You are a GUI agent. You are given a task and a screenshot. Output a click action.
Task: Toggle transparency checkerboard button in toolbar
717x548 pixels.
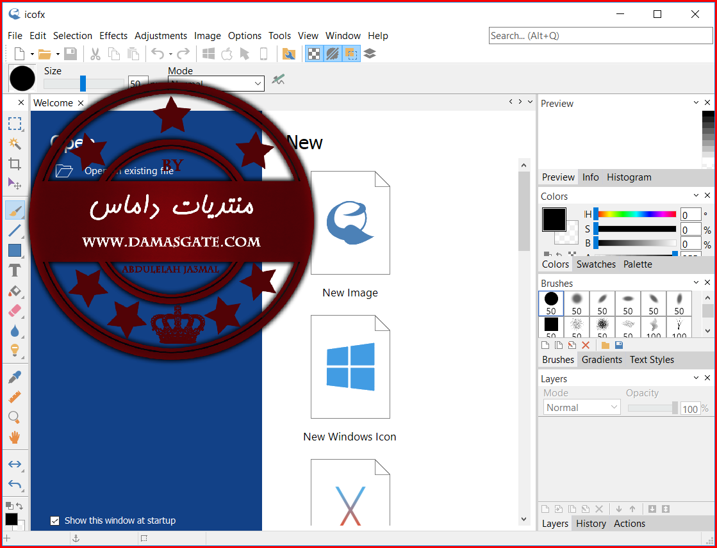pos(314,54)
